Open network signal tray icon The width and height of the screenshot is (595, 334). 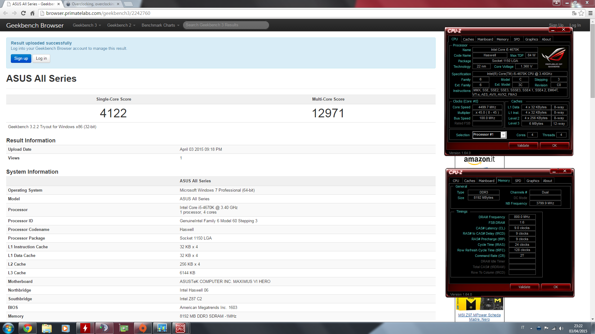click(553, 328)
